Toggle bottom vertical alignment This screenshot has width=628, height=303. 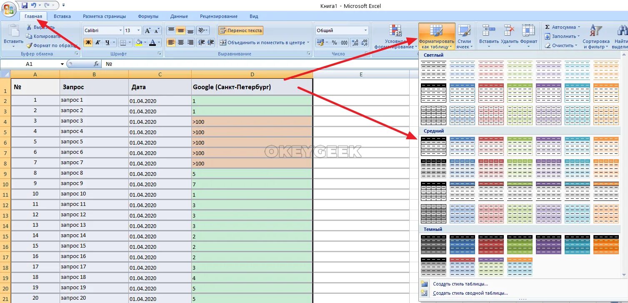190,30
